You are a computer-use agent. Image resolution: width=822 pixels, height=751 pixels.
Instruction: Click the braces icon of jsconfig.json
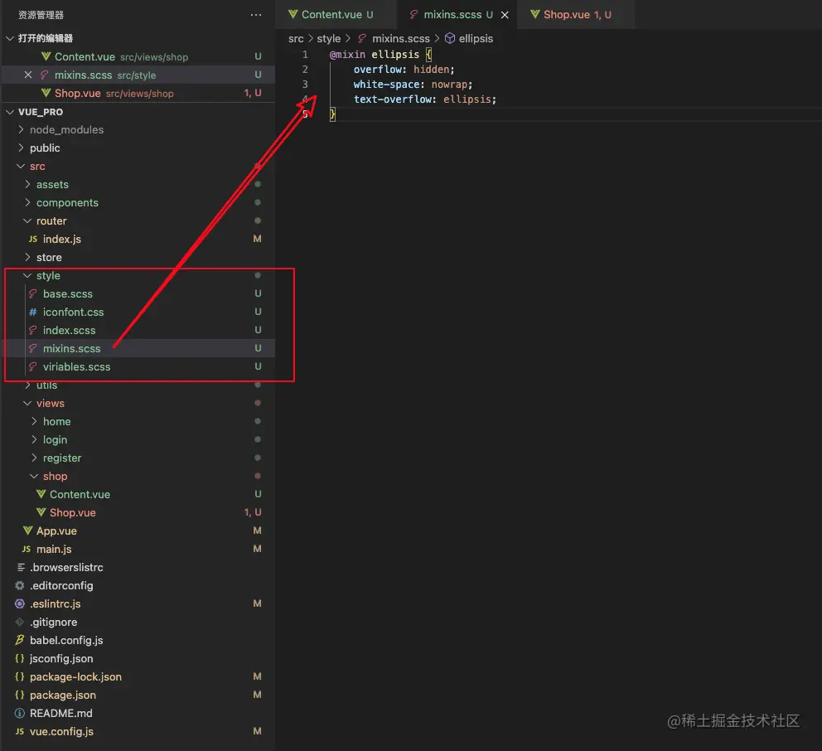20,658
